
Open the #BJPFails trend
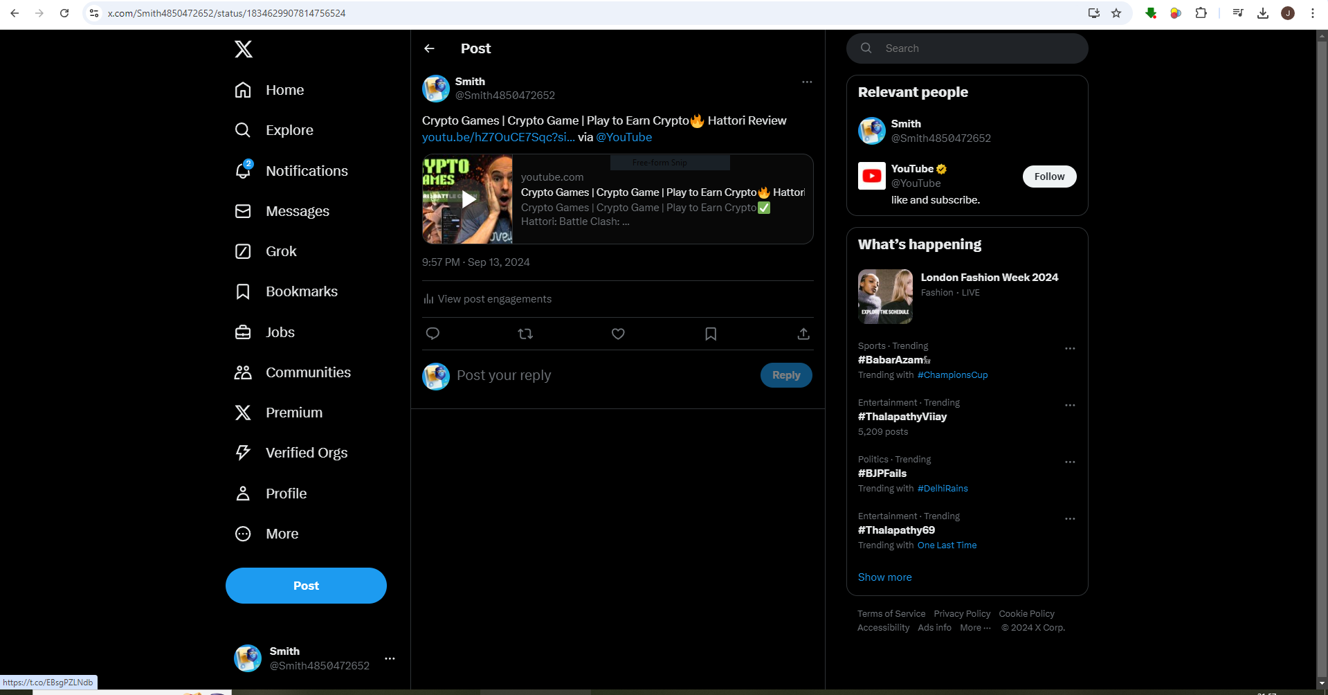pos(882,473)
